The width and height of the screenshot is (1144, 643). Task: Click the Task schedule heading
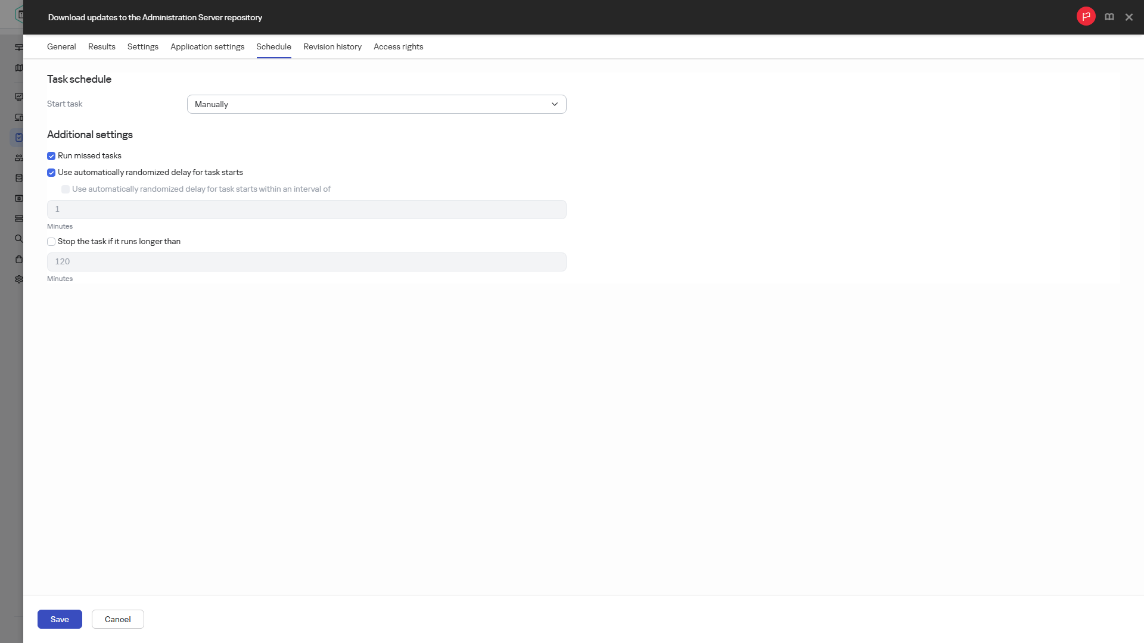pyautogui.click(x=79, y=79)
